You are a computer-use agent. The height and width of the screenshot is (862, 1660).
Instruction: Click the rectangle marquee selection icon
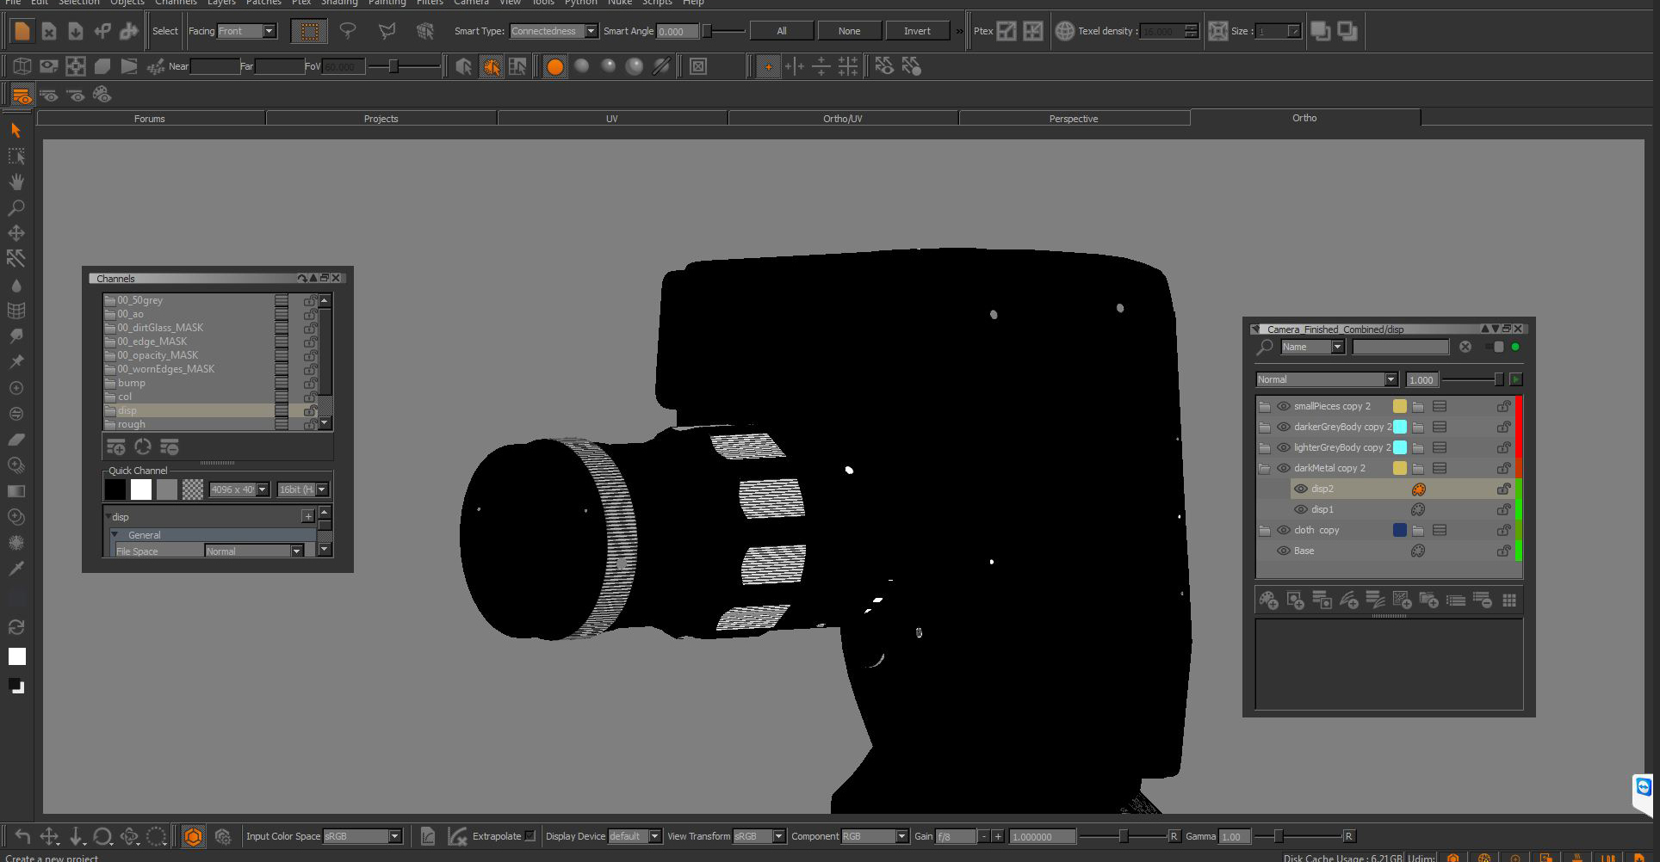tap(309, 31)
